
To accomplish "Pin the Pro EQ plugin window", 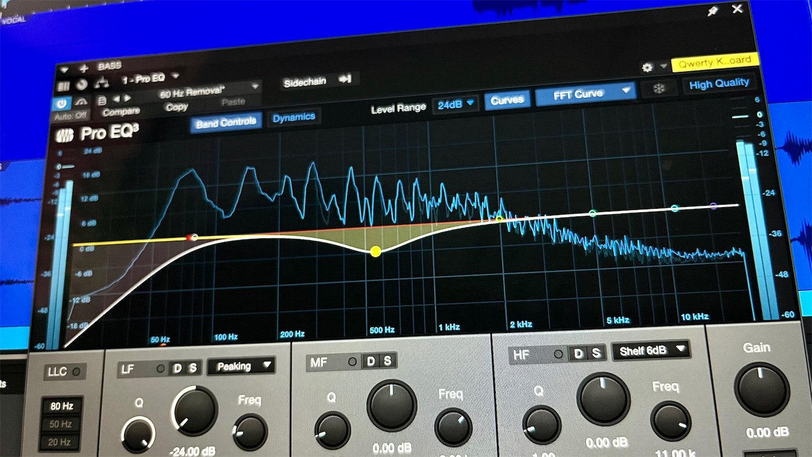I will [713, 11].
